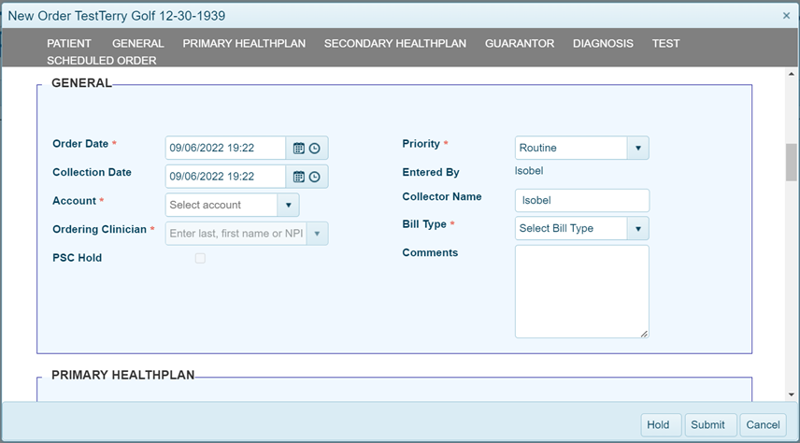Open the Collection Date clock icon
Image resolution: width=800 pixels, height=443 pixels.
[315, 177]
